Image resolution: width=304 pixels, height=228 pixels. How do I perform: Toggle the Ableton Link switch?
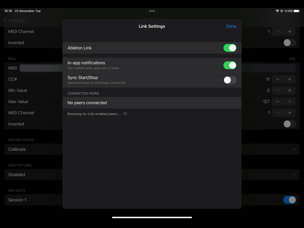point(230,48)
